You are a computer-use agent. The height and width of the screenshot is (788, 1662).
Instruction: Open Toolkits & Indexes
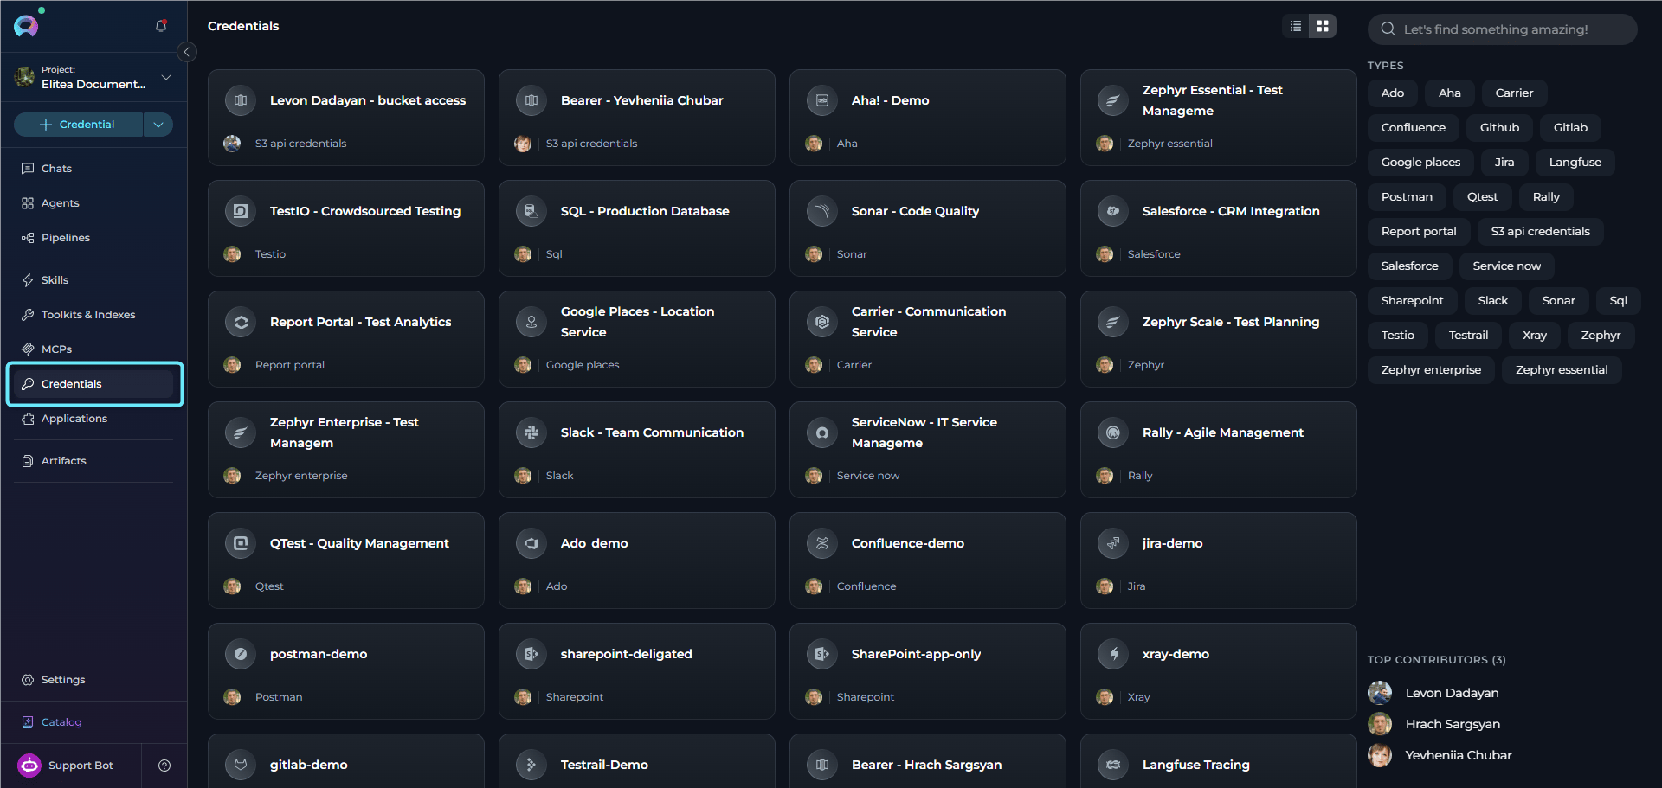pos(93,315)
